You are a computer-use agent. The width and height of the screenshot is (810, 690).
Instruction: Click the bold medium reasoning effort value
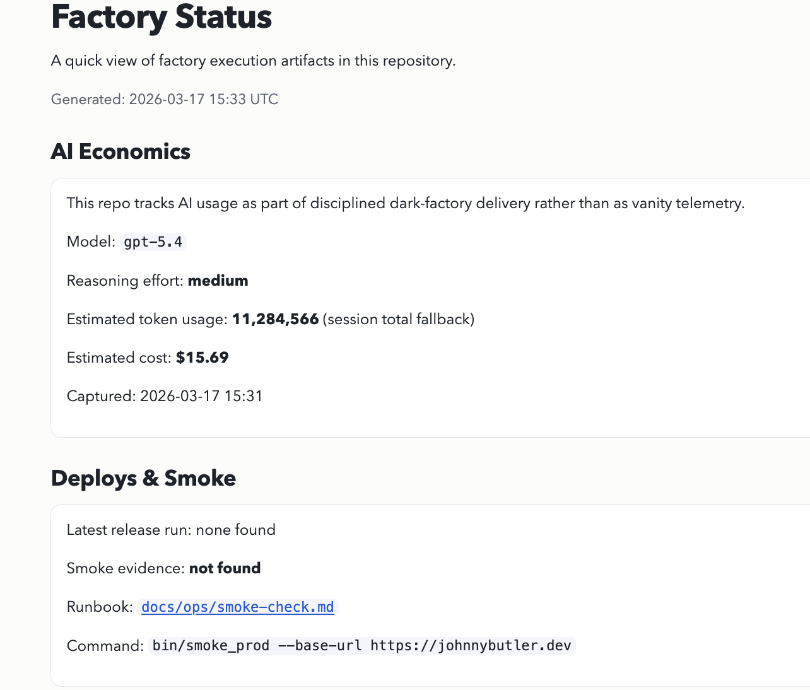[218, 281]
